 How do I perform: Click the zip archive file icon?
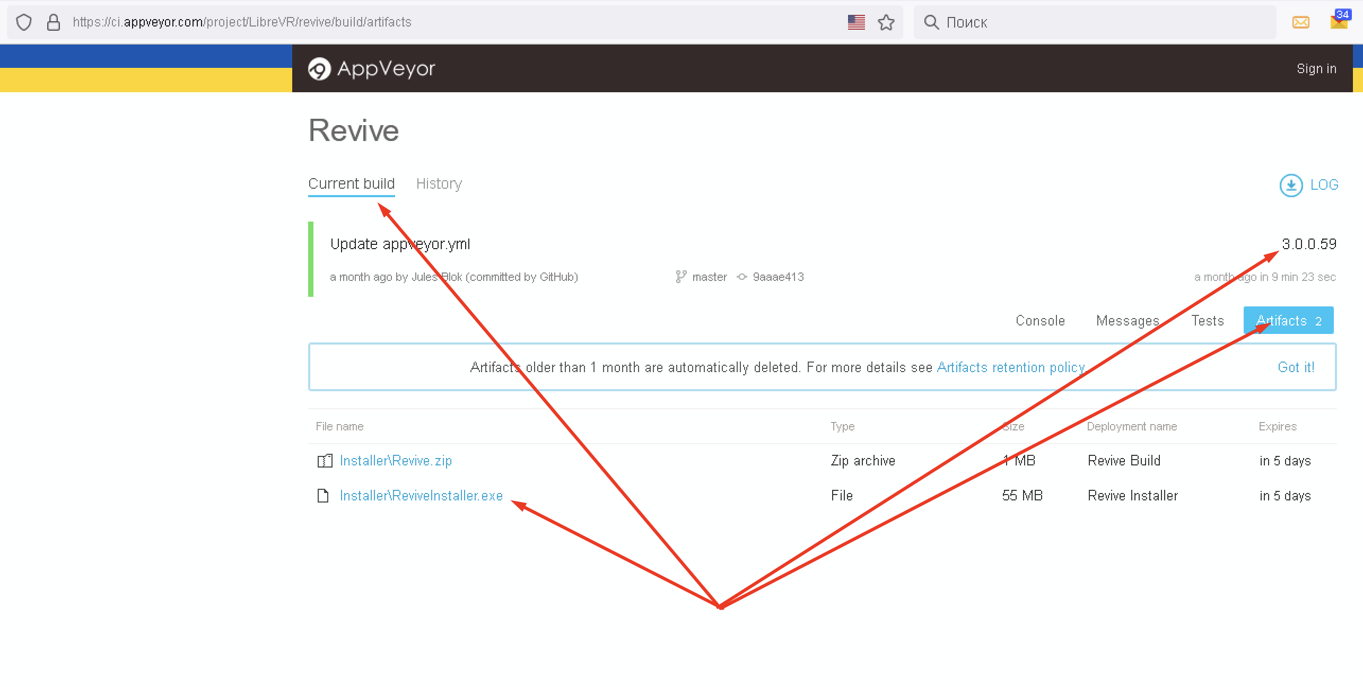click(325, 461)
